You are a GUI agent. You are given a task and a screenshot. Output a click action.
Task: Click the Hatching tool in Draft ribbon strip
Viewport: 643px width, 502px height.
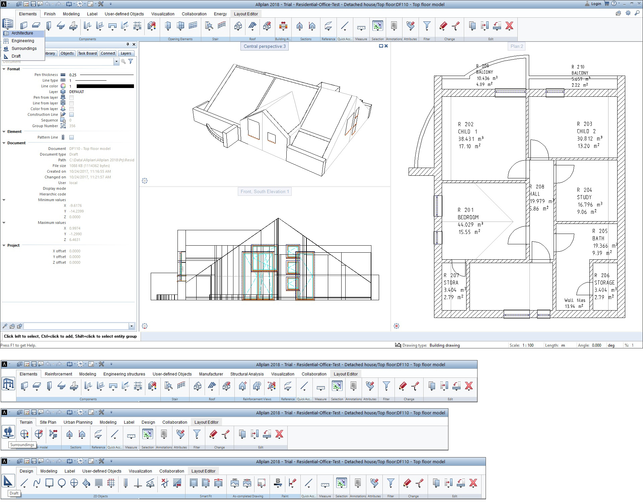click(x=99, y=483)
